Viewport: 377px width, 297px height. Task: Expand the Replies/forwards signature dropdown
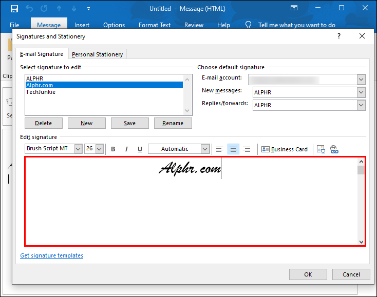tap(361, 105)
